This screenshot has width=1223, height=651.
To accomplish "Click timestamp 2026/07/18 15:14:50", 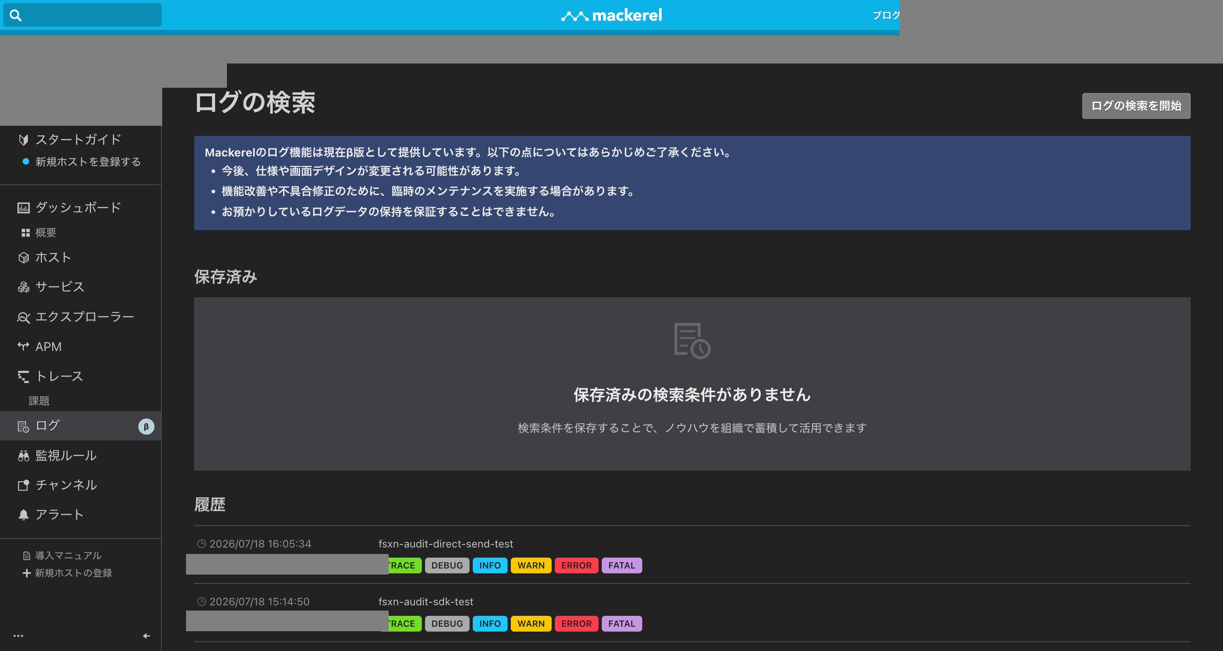I will click(x=259, y=602).
